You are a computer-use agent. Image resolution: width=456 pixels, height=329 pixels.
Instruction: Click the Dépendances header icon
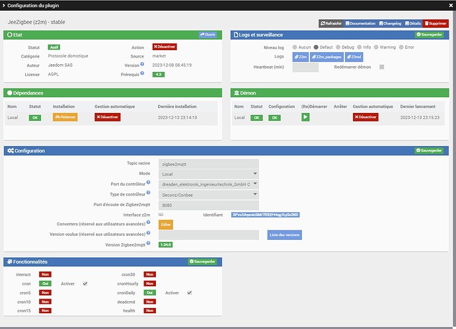[x=10, y=93]
